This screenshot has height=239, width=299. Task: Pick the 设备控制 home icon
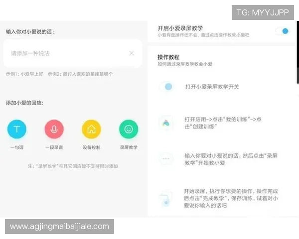coord(91,129)
